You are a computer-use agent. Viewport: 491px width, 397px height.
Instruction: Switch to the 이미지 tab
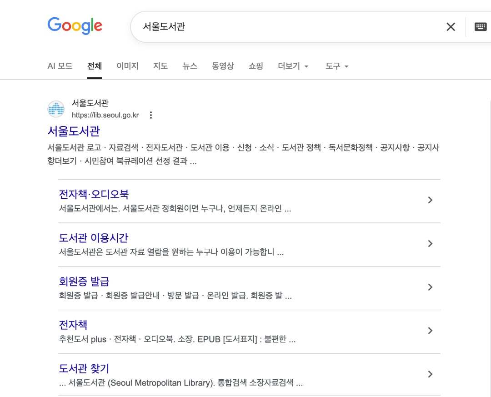[x=127, y=66]
